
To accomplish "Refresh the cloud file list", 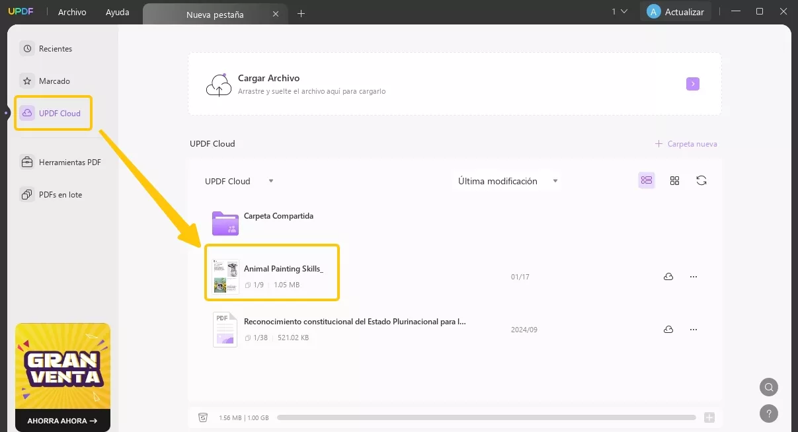I will pyautogui.click(x=701, y=180).
